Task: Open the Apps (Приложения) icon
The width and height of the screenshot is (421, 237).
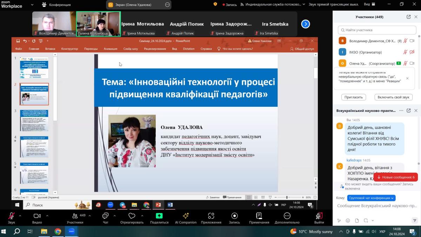Action: 211,216
